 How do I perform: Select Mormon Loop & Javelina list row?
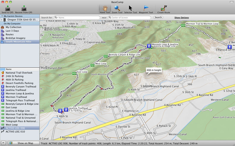pos(20,93)
